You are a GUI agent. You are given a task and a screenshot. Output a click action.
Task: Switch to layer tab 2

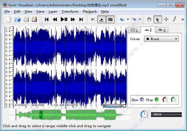[x=148, y=30]
